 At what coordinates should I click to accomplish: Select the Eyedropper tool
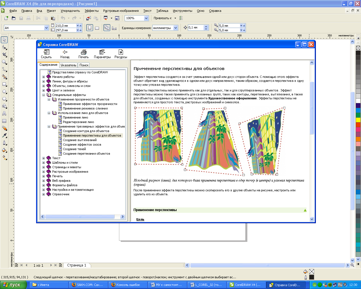pos(4,135)
